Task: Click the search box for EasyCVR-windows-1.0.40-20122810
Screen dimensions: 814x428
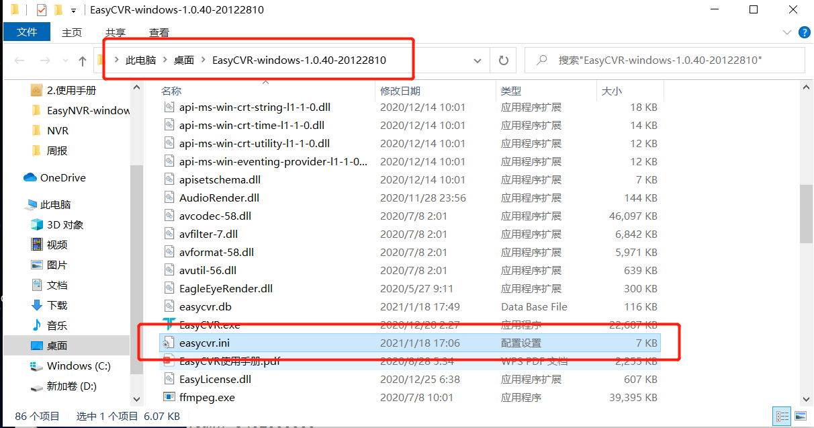Action: (664, 60)
